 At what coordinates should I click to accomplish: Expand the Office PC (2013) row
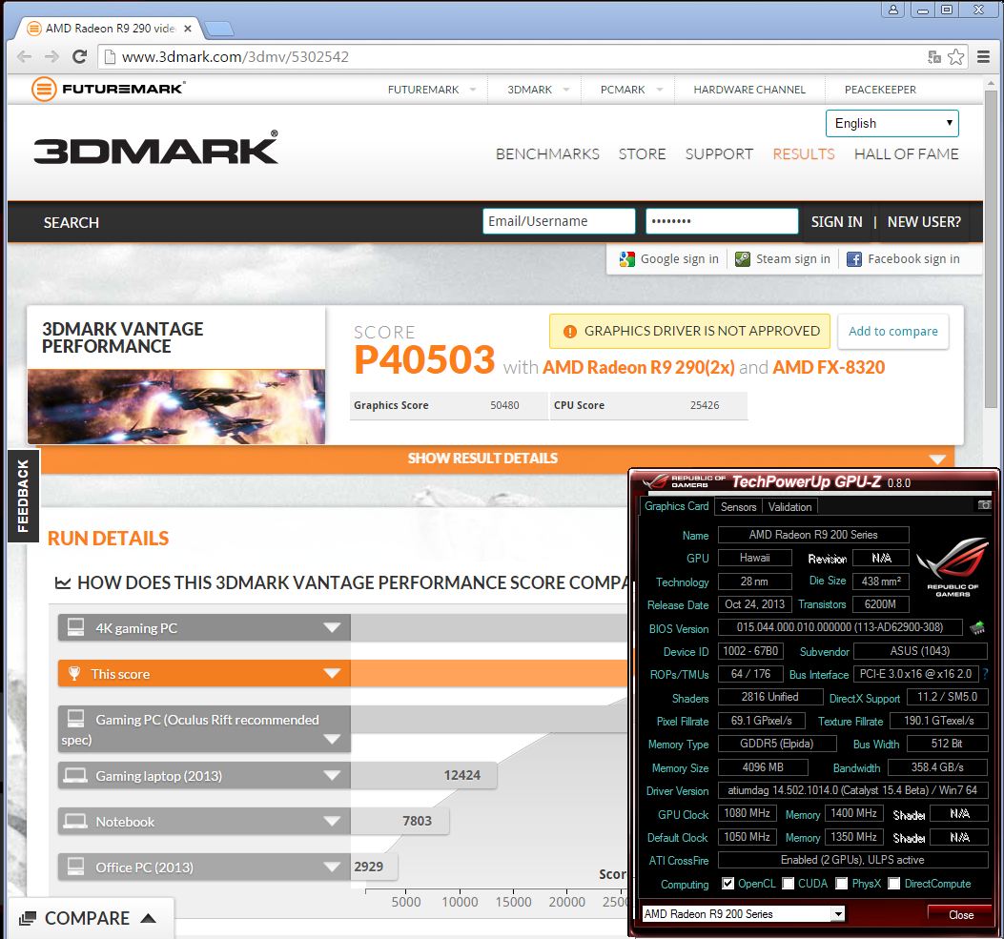pos(332,867)
